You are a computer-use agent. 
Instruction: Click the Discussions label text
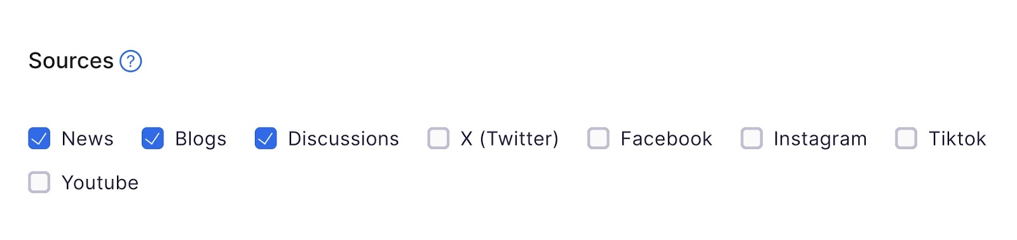tap(344, 138)
